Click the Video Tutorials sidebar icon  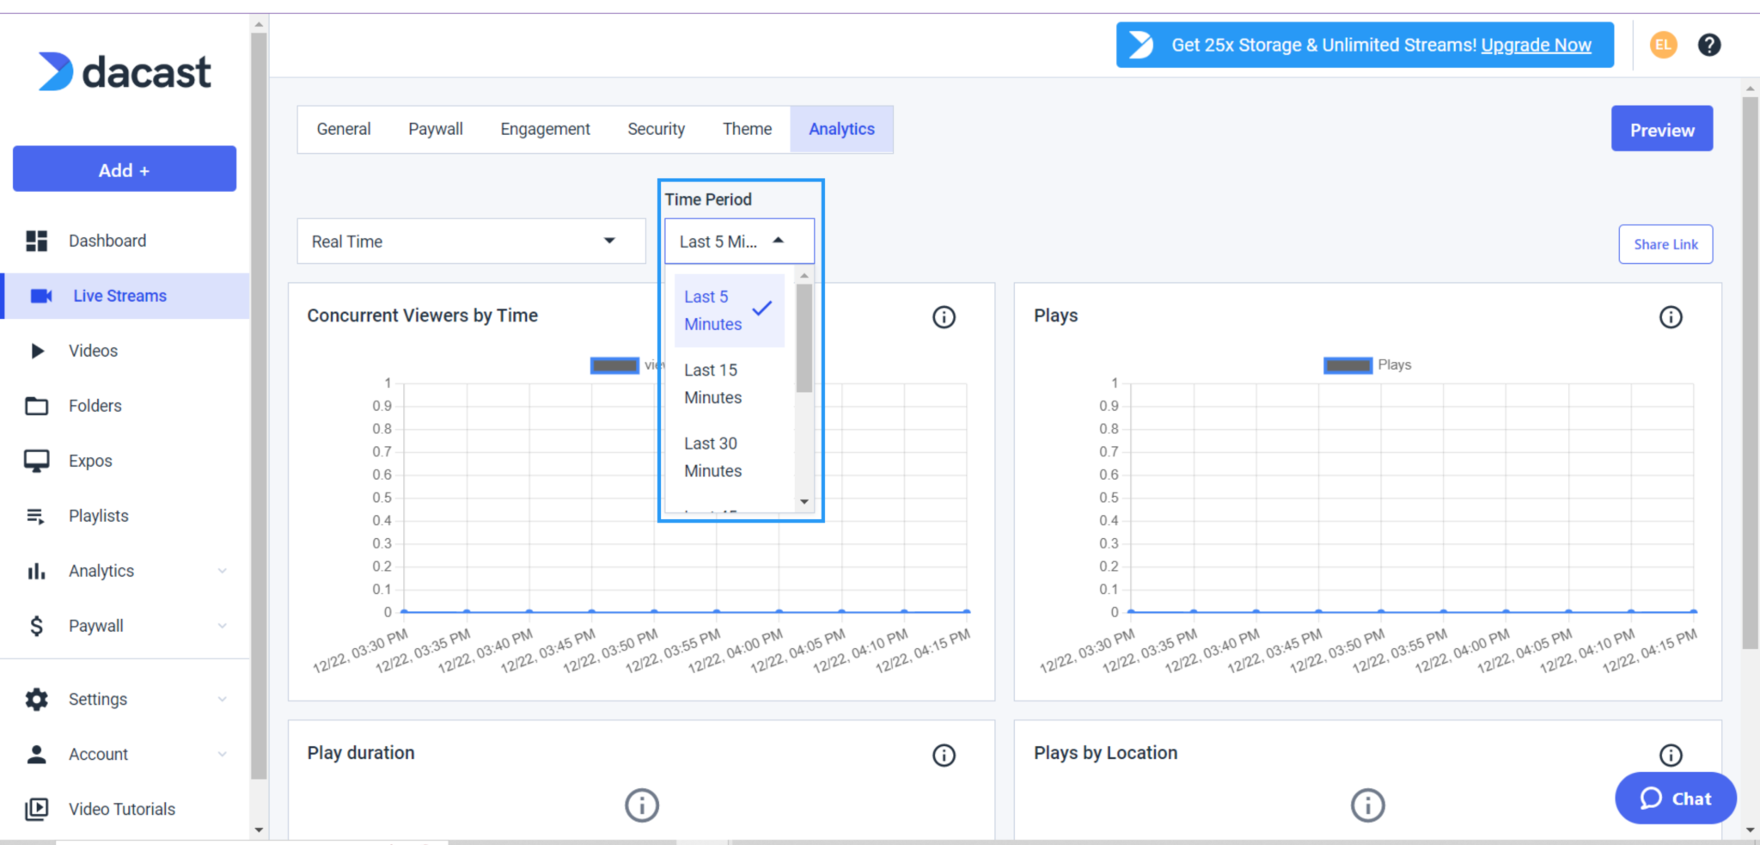coord(36,808)
